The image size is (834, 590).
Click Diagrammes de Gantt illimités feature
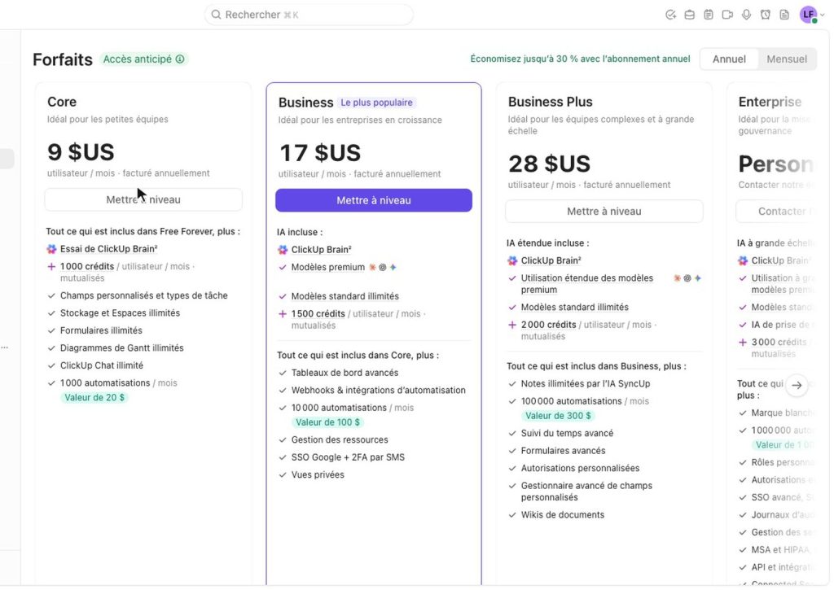122,348
